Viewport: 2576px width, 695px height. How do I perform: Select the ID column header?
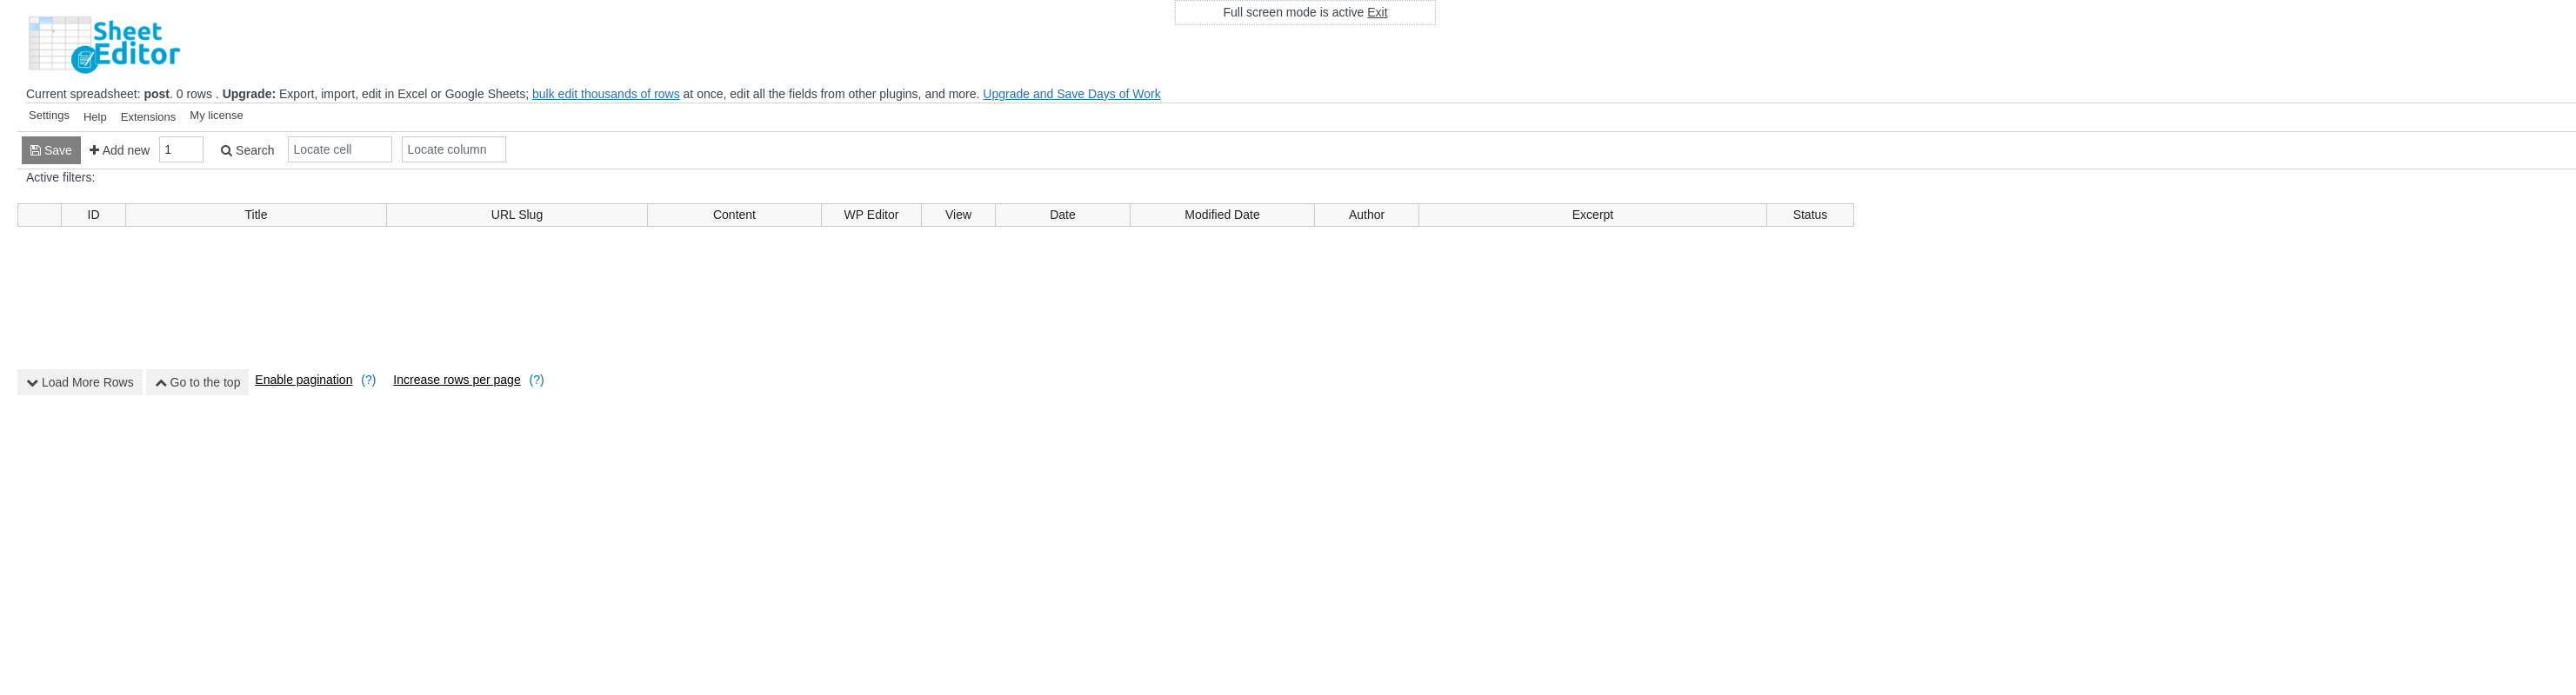[x=93, y=215]
